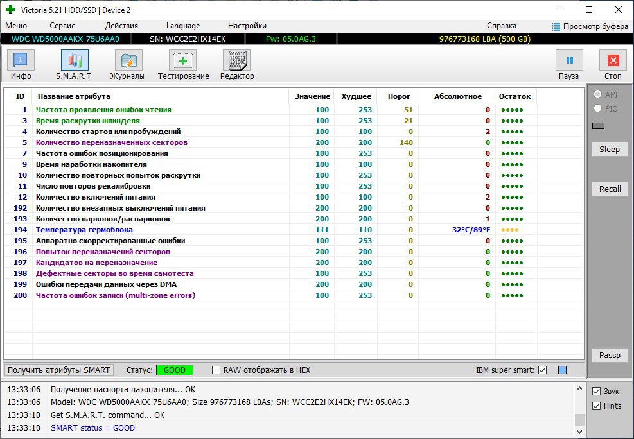Select row Частота ошибок записи (multi-zone errors)

pyautogui.click(x=294, y=295)
